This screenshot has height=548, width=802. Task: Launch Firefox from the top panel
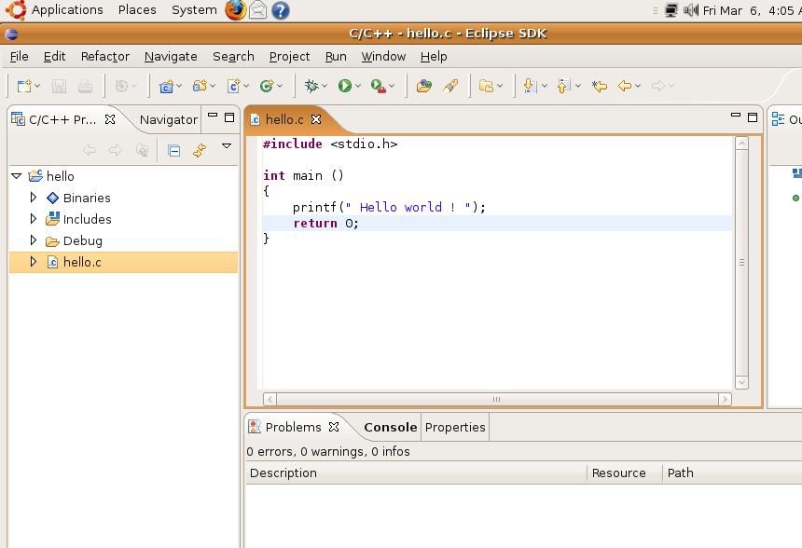point(236,10)
